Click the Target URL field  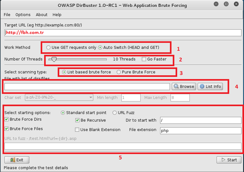coord(123,33)
